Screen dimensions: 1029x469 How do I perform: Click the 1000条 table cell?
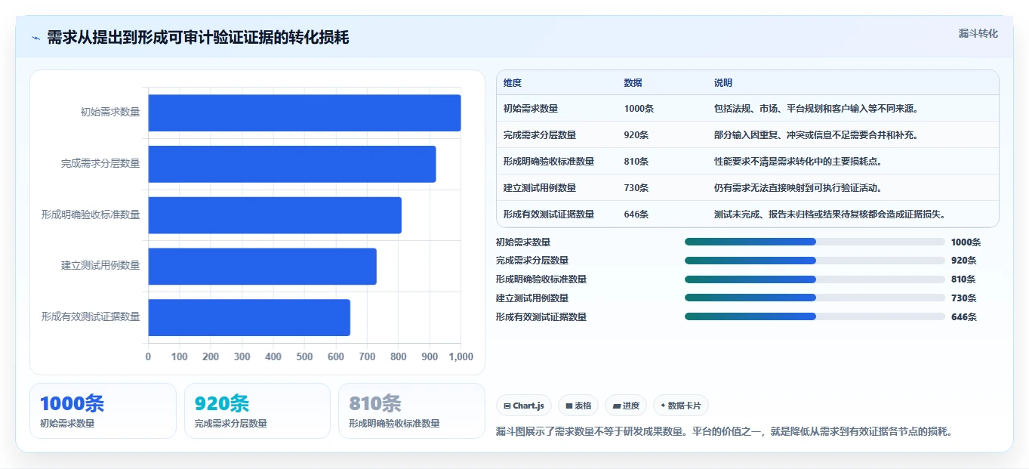coord(639,109)
